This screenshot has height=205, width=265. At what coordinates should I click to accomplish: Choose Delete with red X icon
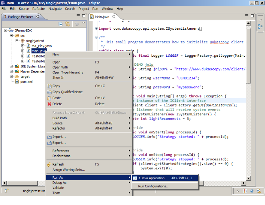point(89,104)
